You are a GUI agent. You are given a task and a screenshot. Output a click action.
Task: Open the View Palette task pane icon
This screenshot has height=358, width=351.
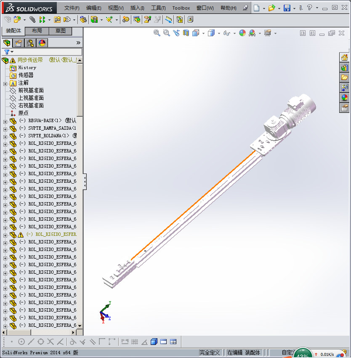point(344,88)
